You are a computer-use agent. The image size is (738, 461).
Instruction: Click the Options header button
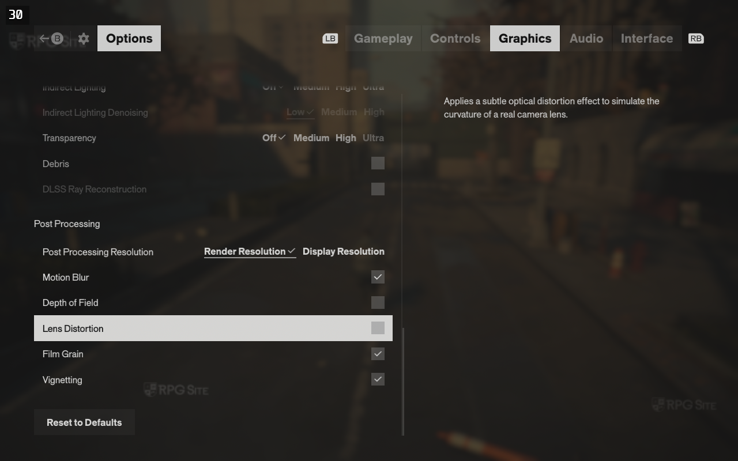coord(129,39)
